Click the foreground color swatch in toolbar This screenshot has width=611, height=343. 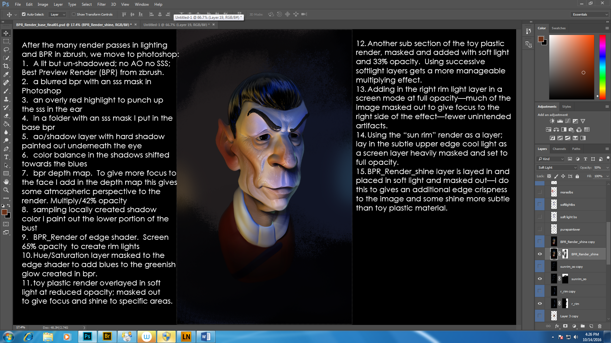pos(4,212)
